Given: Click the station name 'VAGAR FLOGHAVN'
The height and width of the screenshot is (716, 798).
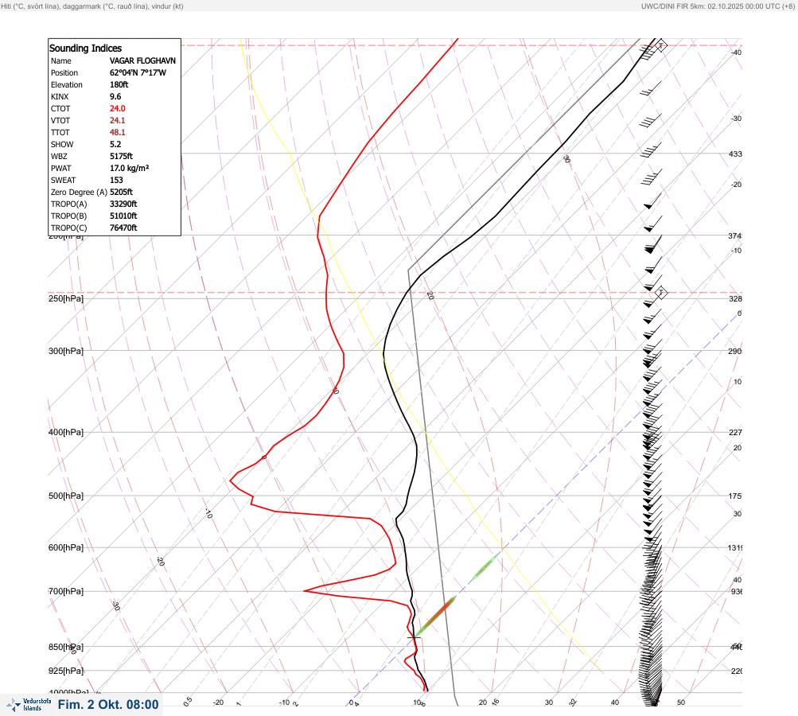Looking at the screenshot, I should (142, 60).
